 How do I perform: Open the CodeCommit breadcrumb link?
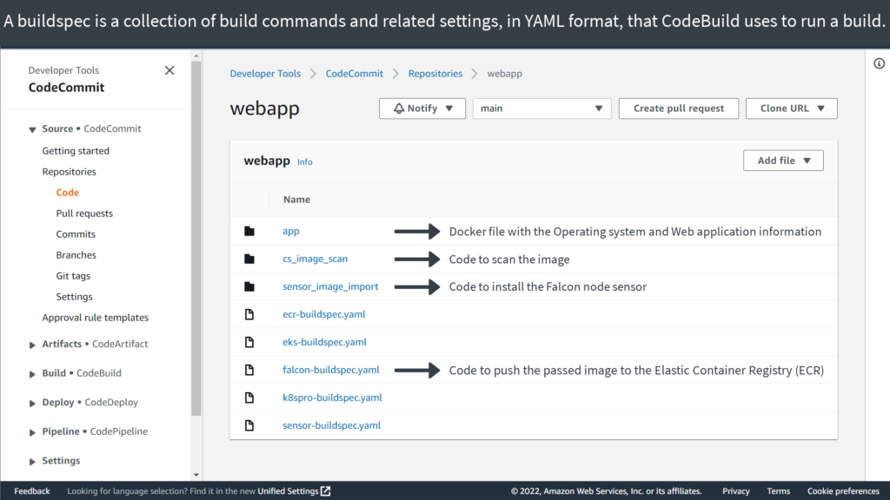(355, 74)
